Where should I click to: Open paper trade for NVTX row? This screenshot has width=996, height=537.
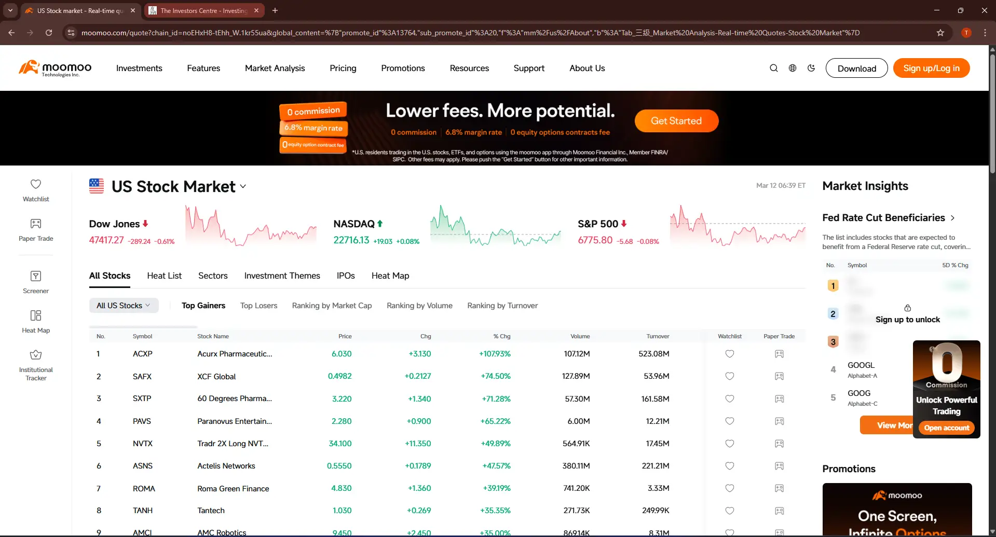tap(779, 444)
